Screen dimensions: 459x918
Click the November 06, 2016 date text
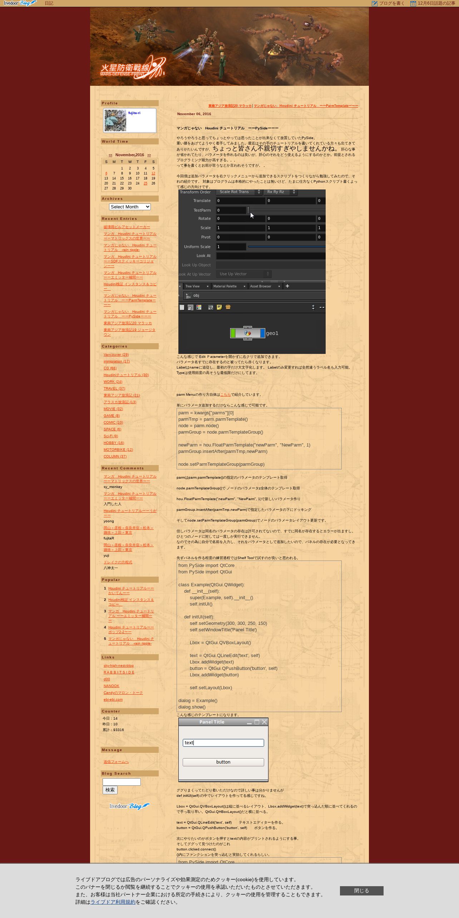(194, 114)
